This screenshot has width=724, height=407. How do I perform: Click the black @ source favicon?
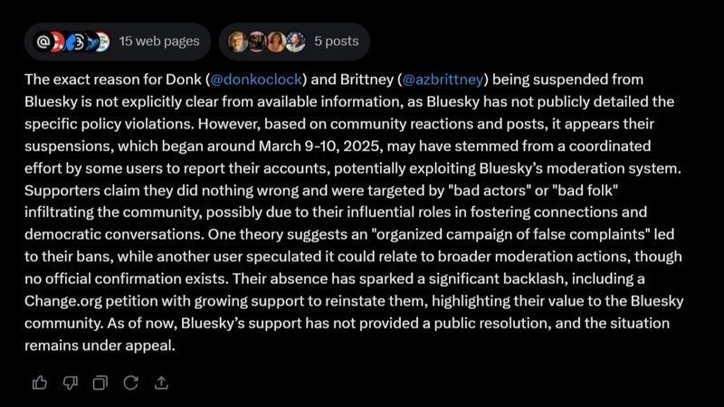(x=44, y=41)
